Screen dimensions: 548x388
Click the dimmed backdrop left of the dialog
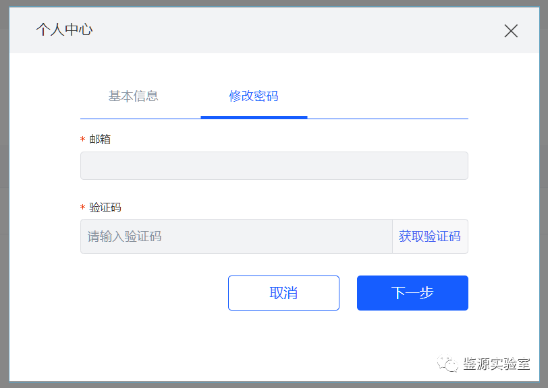coord(4,202)
